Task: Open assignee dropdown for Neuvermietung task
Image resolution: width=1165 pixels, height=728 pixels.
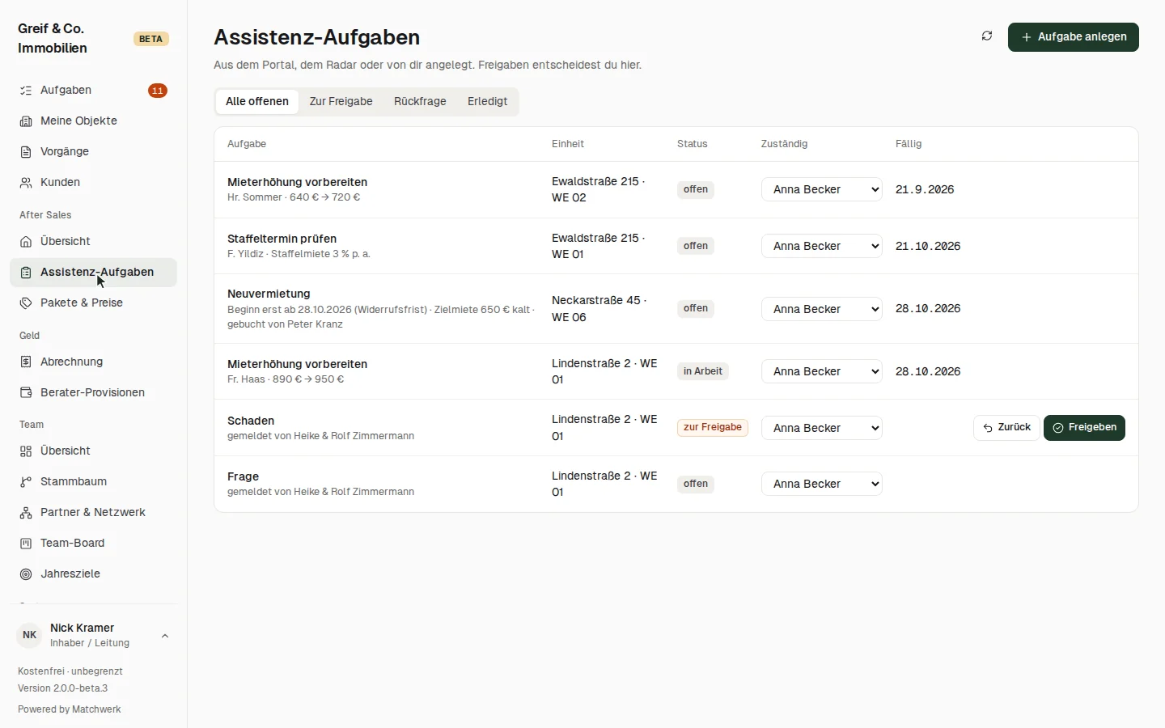Action: tap(822, 309)
